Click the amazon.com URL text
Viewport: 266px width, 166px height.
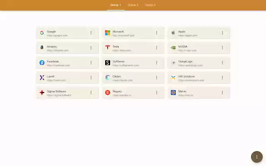point(58,51)
